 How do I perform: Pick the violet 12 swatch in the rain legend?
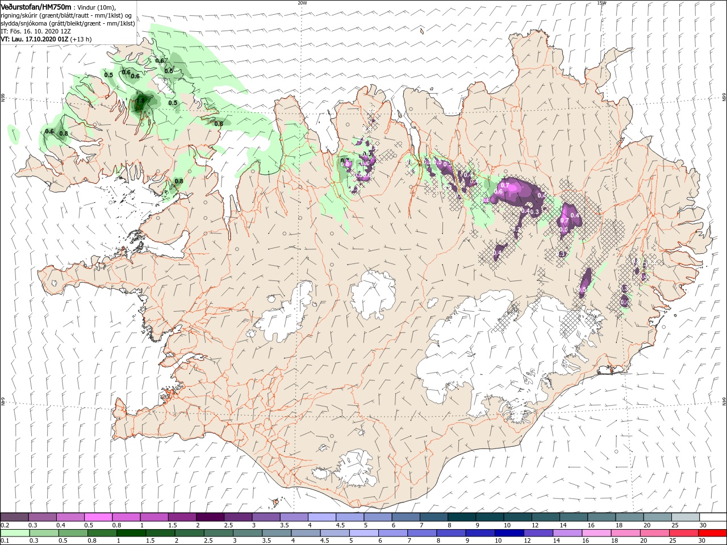(537, 533)
